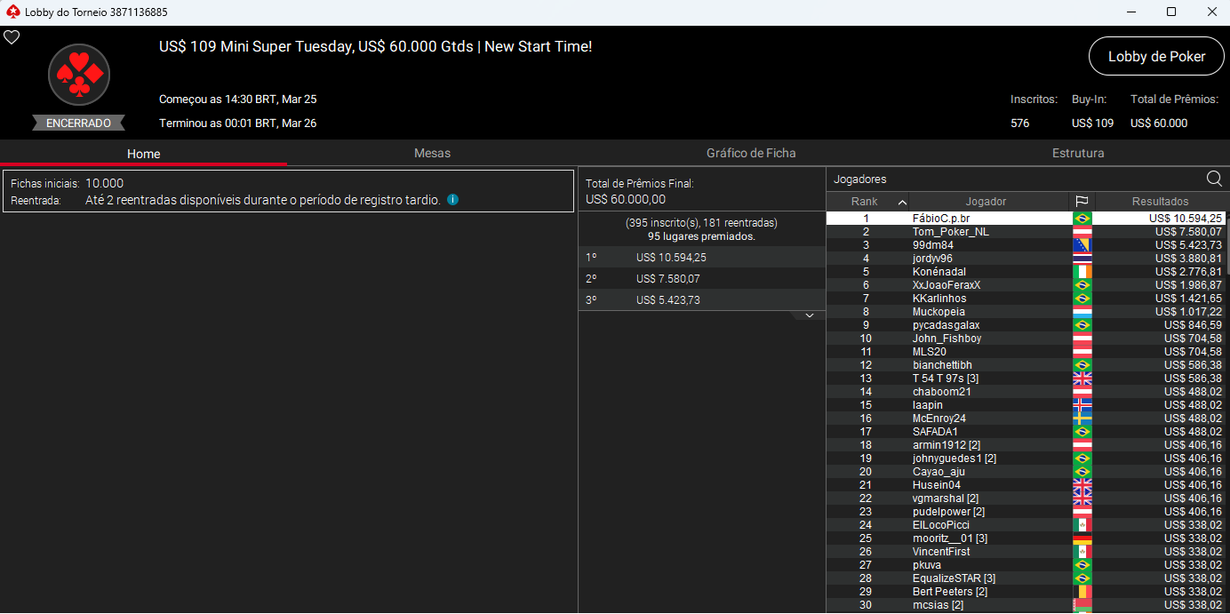The height and width of the screenshot is (614, 1230).
Task: Open the player search magnifier icon
Action: coord(1214,179)
